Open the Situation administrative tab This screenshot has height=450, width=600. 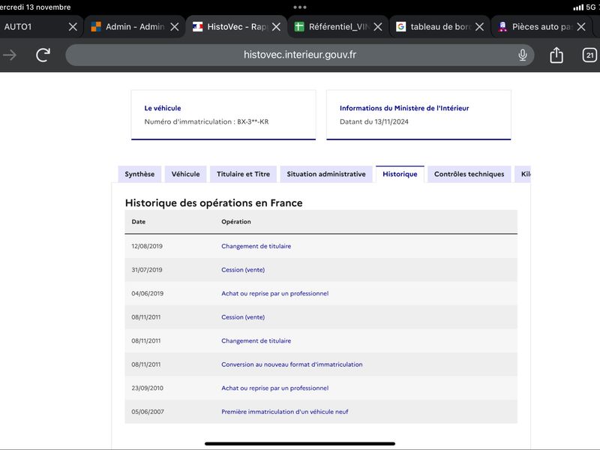pyautogui.click(x=326, y=174)
